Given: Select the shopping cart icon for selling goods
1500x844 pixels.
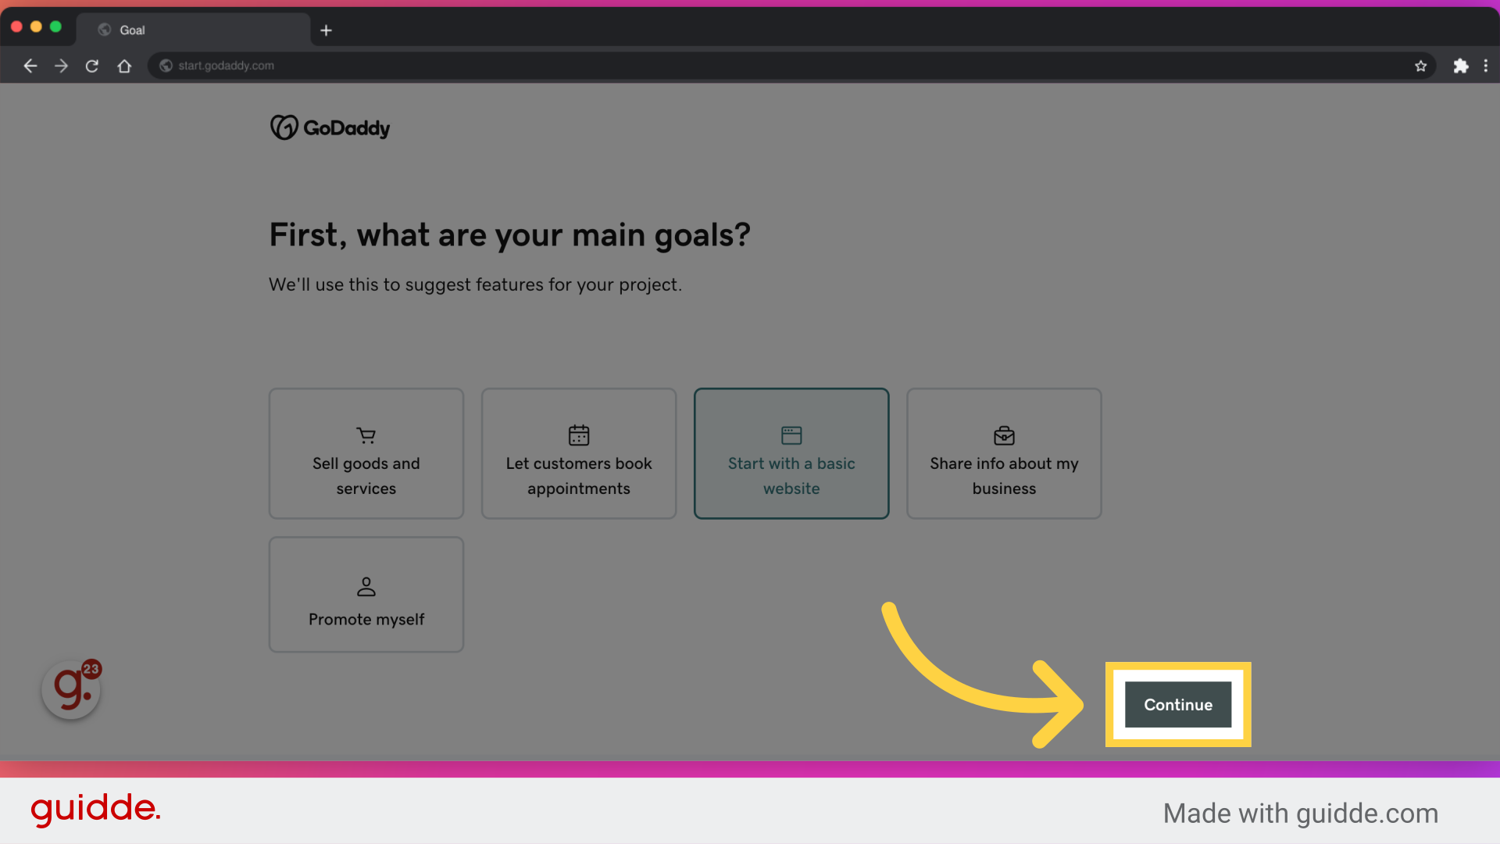Looking at the screenshot, I should coord(366,435).
